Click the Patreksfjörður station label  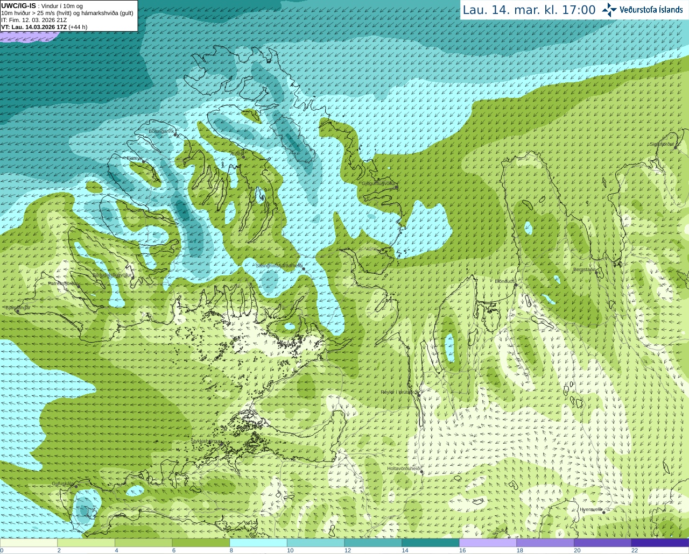(x=64, y=283)
